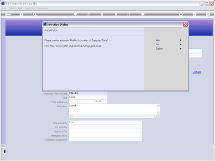Click the heart favorites toolbar icon
The image size is (215, 161).
click(x=75, y=14)
